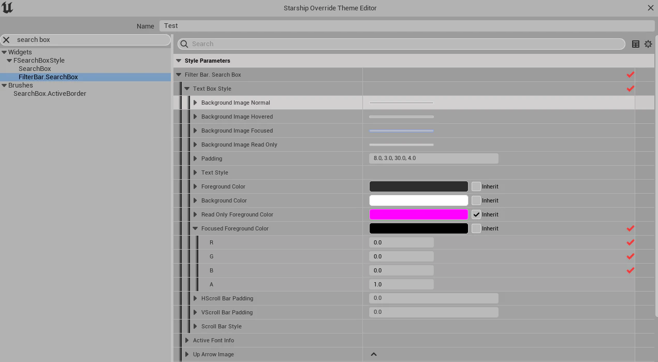The image size is (658, 362).
Task: Click the magnifier icon in Search field
Action: (x=184, y=44)
